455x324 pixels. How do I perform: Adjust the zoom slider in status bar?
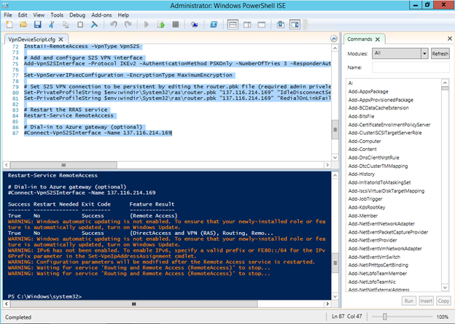[385, 317]
